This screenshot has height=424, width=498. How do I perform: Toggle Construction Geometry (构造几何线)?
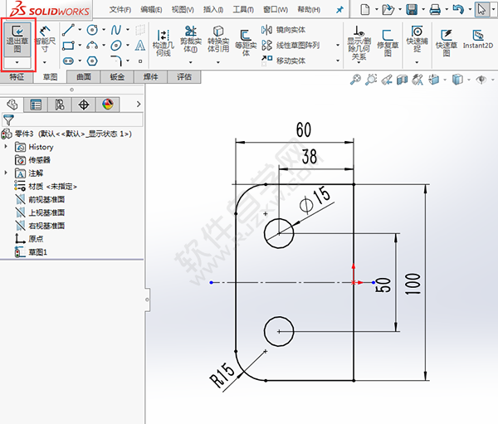click(164, 42)
